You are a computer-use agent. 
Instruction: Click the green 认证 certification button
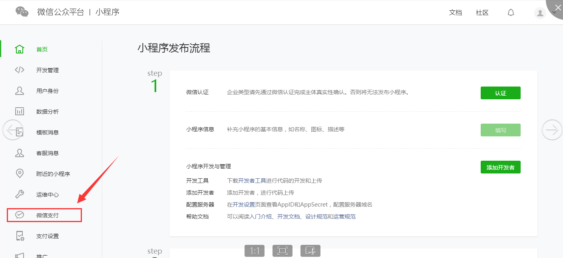point(500,93)
